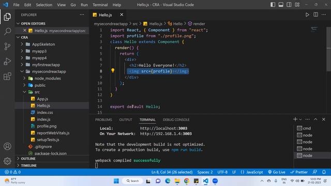Expand the AppSkeleton folder

click(22, 44)
